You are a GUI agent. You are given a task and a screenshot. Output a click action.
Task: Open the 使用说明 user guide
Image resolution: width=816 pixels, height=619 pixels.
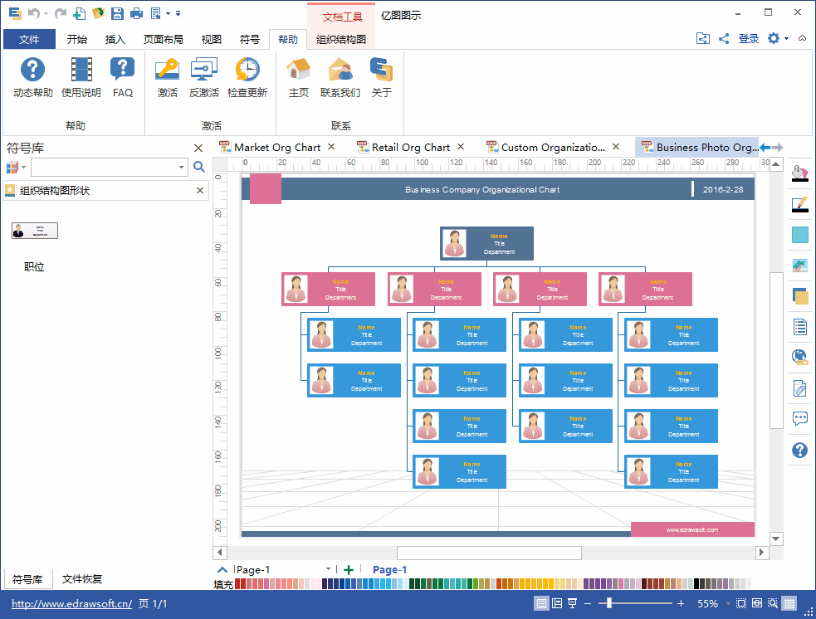(81, 77)
